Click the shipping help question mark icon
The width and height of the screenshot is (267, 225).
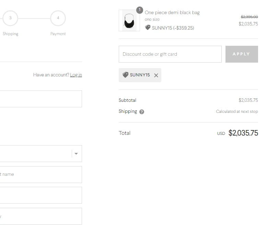(x=142, y=112)
